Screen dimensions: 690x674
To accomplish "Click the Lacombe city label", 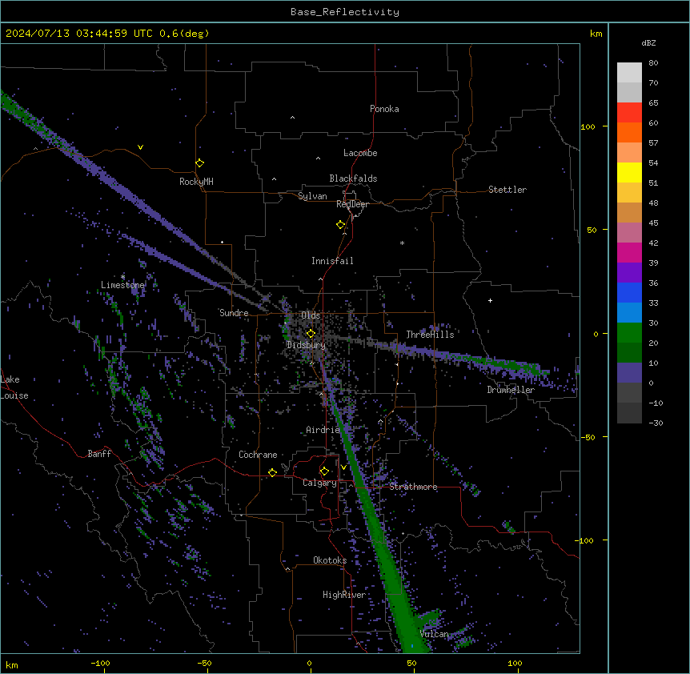I will point(360,153).
